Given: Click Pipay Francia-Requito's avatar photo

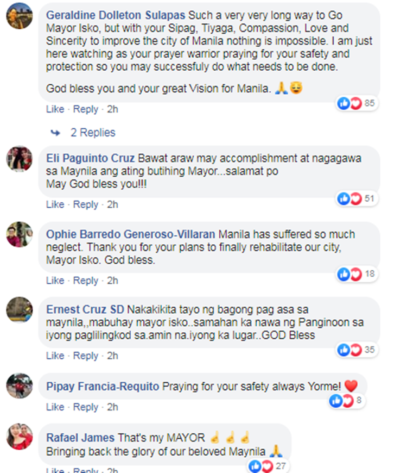Looking at the screenshot, I should click(x=20, y=386).
